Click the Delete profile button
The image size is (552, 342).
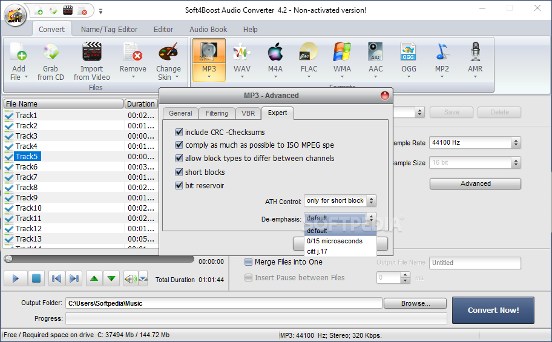tap(499, 112)
